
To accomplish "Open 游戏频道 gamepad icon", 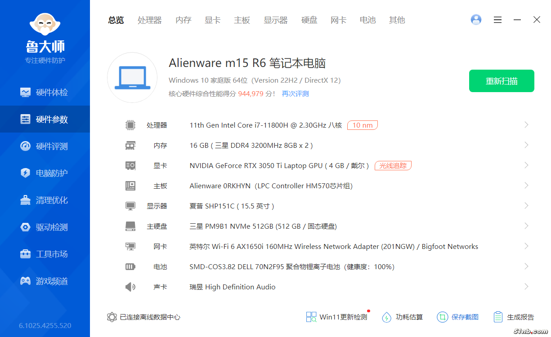I will point(26,281).
